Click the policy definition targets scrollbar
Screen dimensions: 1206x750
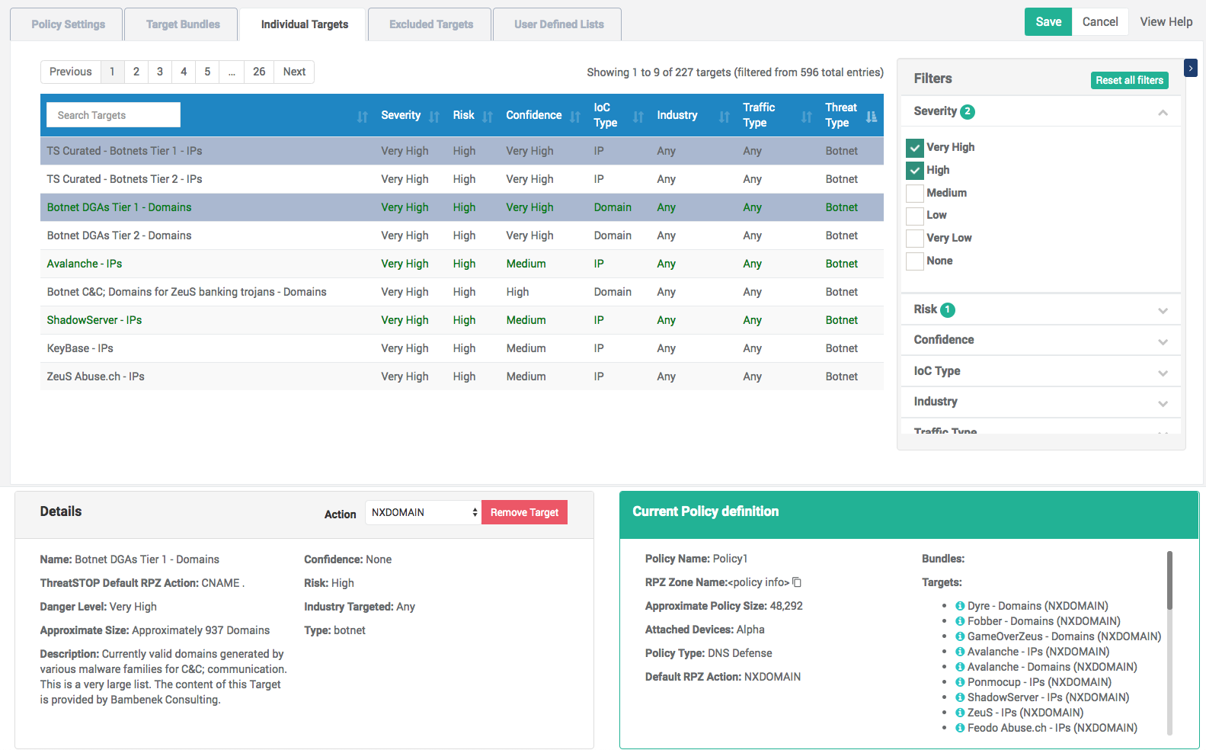point(1169,580)
